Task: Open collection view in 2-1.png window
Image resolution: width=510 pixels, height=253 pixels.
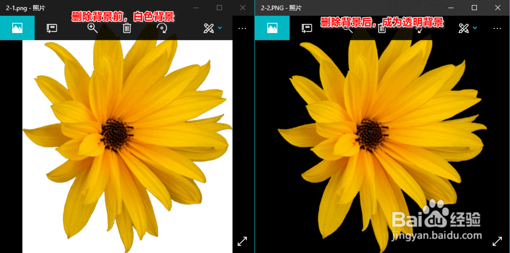Action: (x=17, y=28)
